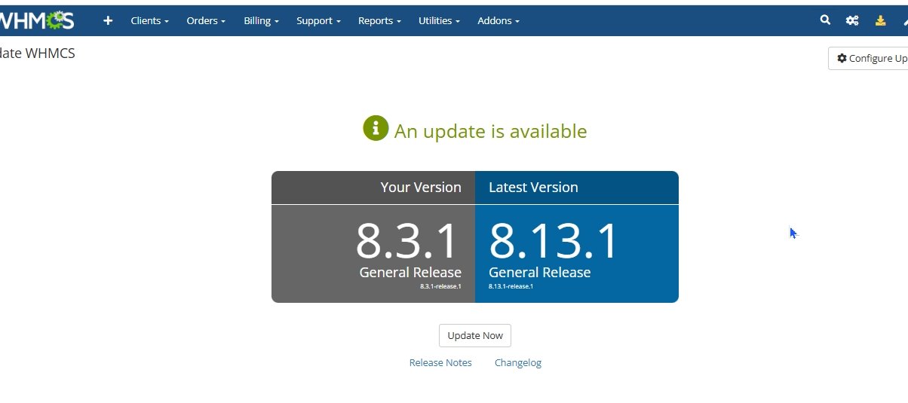Viewport: 908px width, 403px height.
Task: Open the Billing dropdown
Action: [x=261, y=21]
